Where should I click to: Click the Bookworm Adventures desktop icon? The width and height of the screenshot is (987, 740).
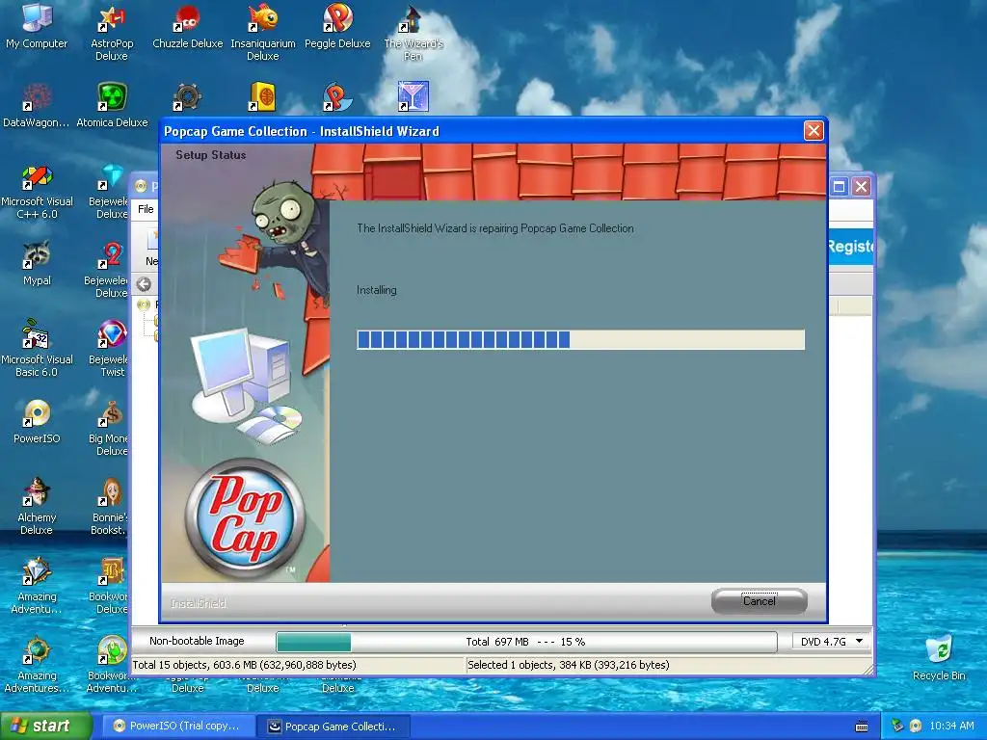[112, 666]
